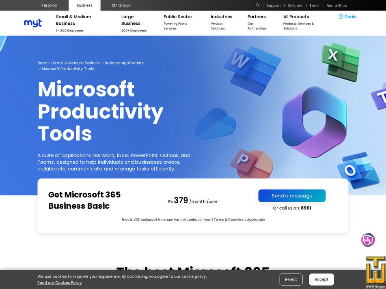Image resolution: width=386 pixels, height=289 pixels.
Task: Open Read our Cookies Policy link
Action: pos(60,283)
